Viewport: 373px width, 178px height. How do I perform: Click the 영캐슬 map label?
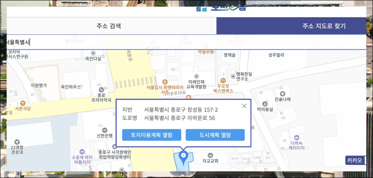230,55
